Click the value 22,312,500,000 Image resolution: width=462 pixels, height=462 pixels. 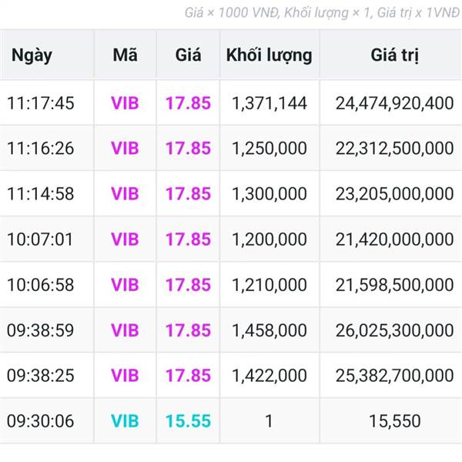tap(394, 148)
